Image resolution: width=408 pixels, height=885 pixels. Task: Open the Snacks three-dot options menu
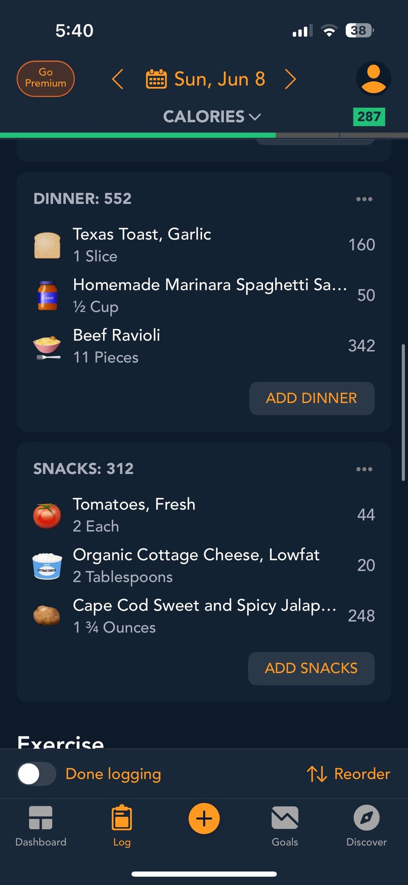click(364, 469)
